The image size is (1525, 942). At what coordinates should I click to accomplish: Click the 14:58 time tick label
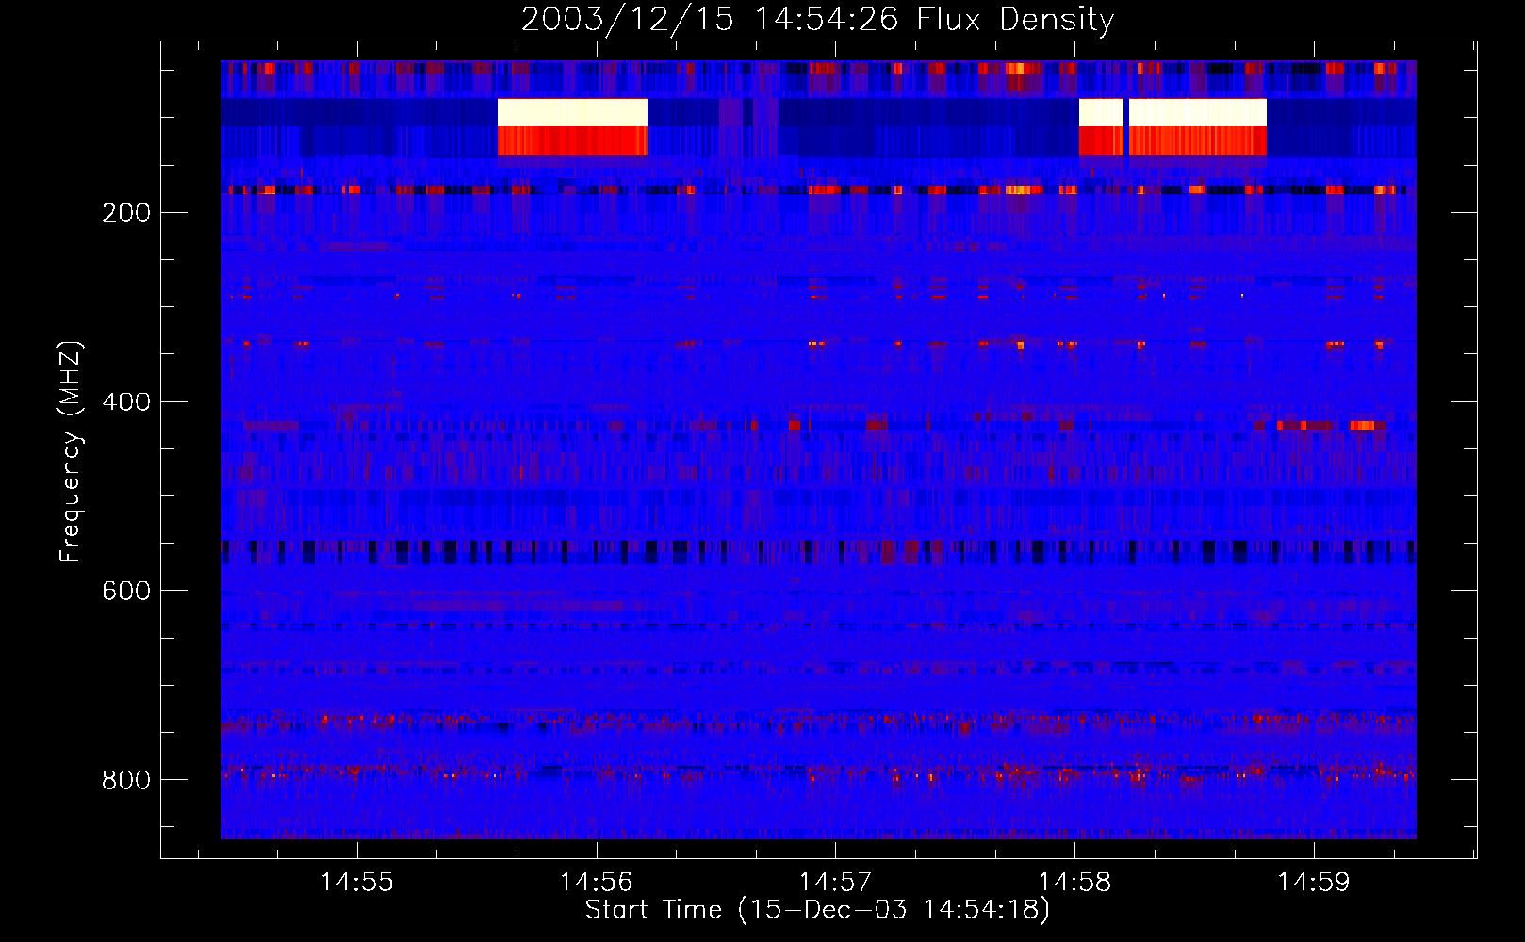point(1074,883)
